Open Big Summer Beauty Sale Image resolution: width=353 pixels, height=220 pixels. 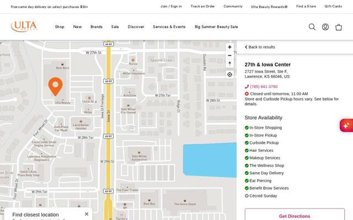[x=216, y=27]
